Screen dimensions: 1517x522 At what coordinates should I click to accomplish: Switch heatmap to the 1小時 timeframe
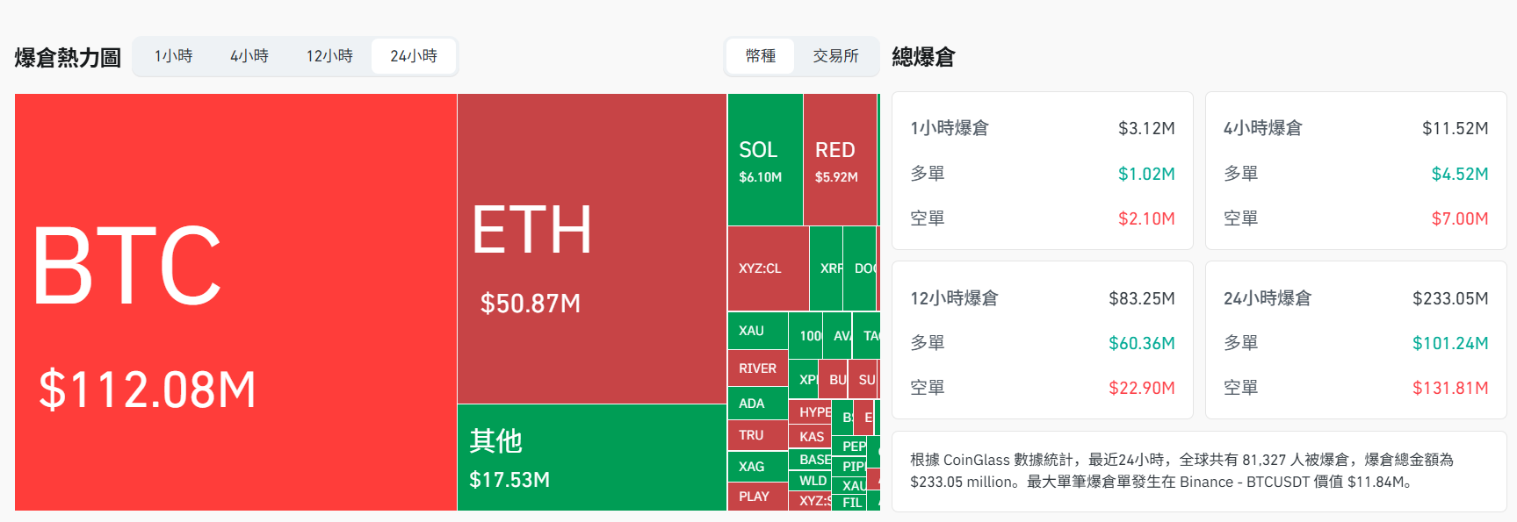click(173, 56)
